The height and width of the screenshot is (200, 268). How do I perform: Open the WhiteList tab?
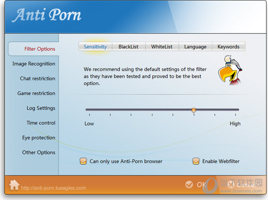pos(162,46)
